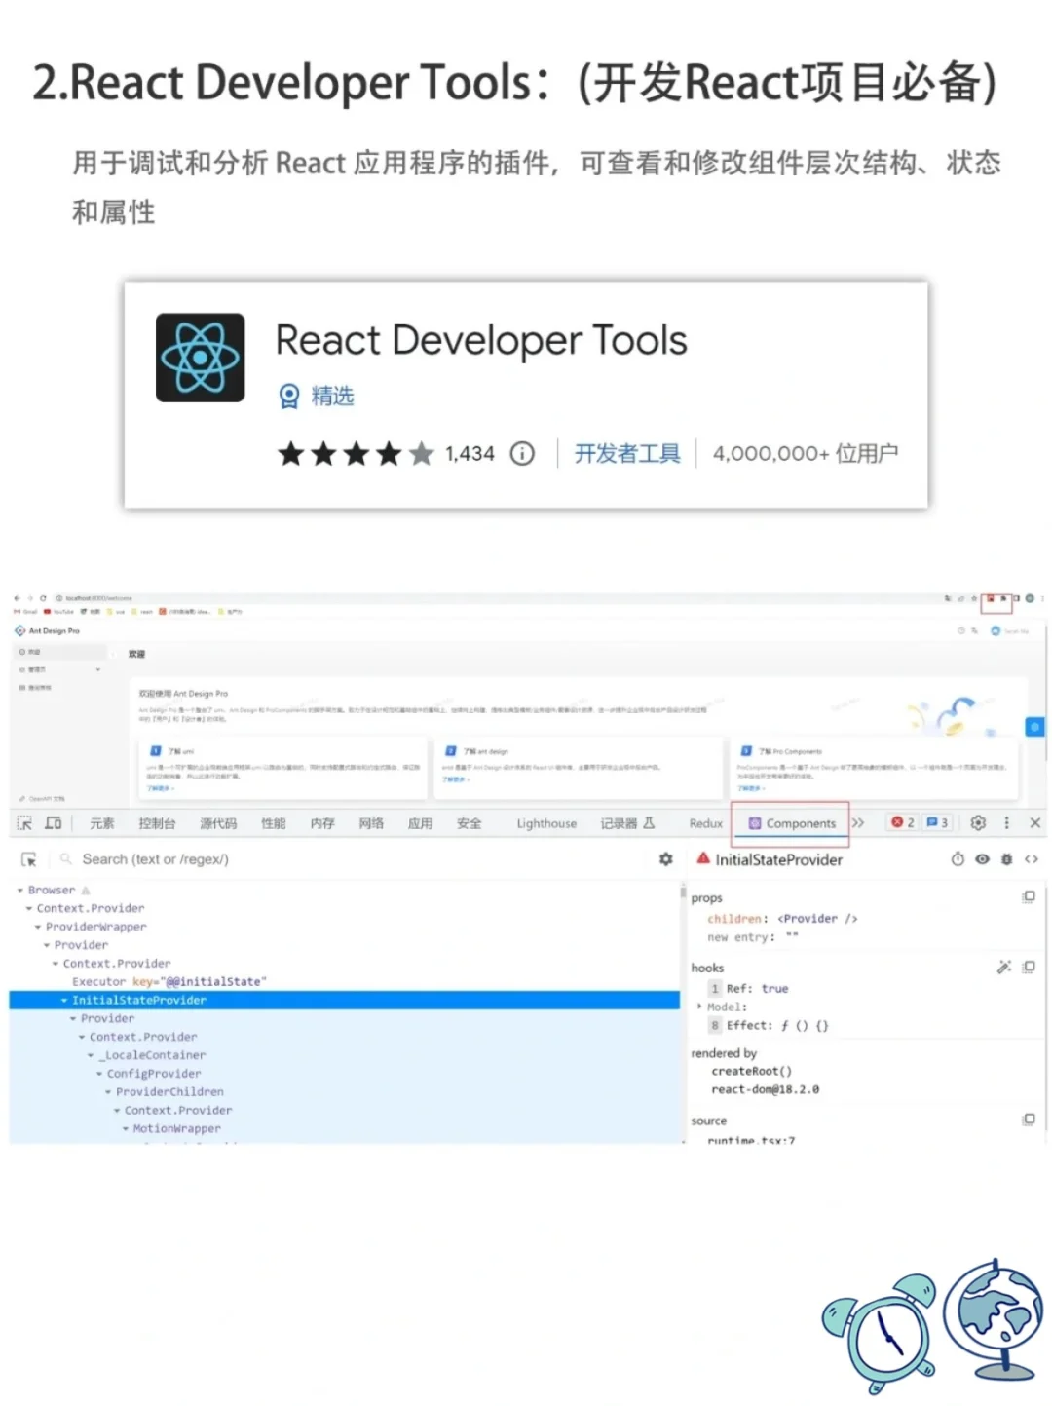Click the suspend component stopwatch icon

958,859
